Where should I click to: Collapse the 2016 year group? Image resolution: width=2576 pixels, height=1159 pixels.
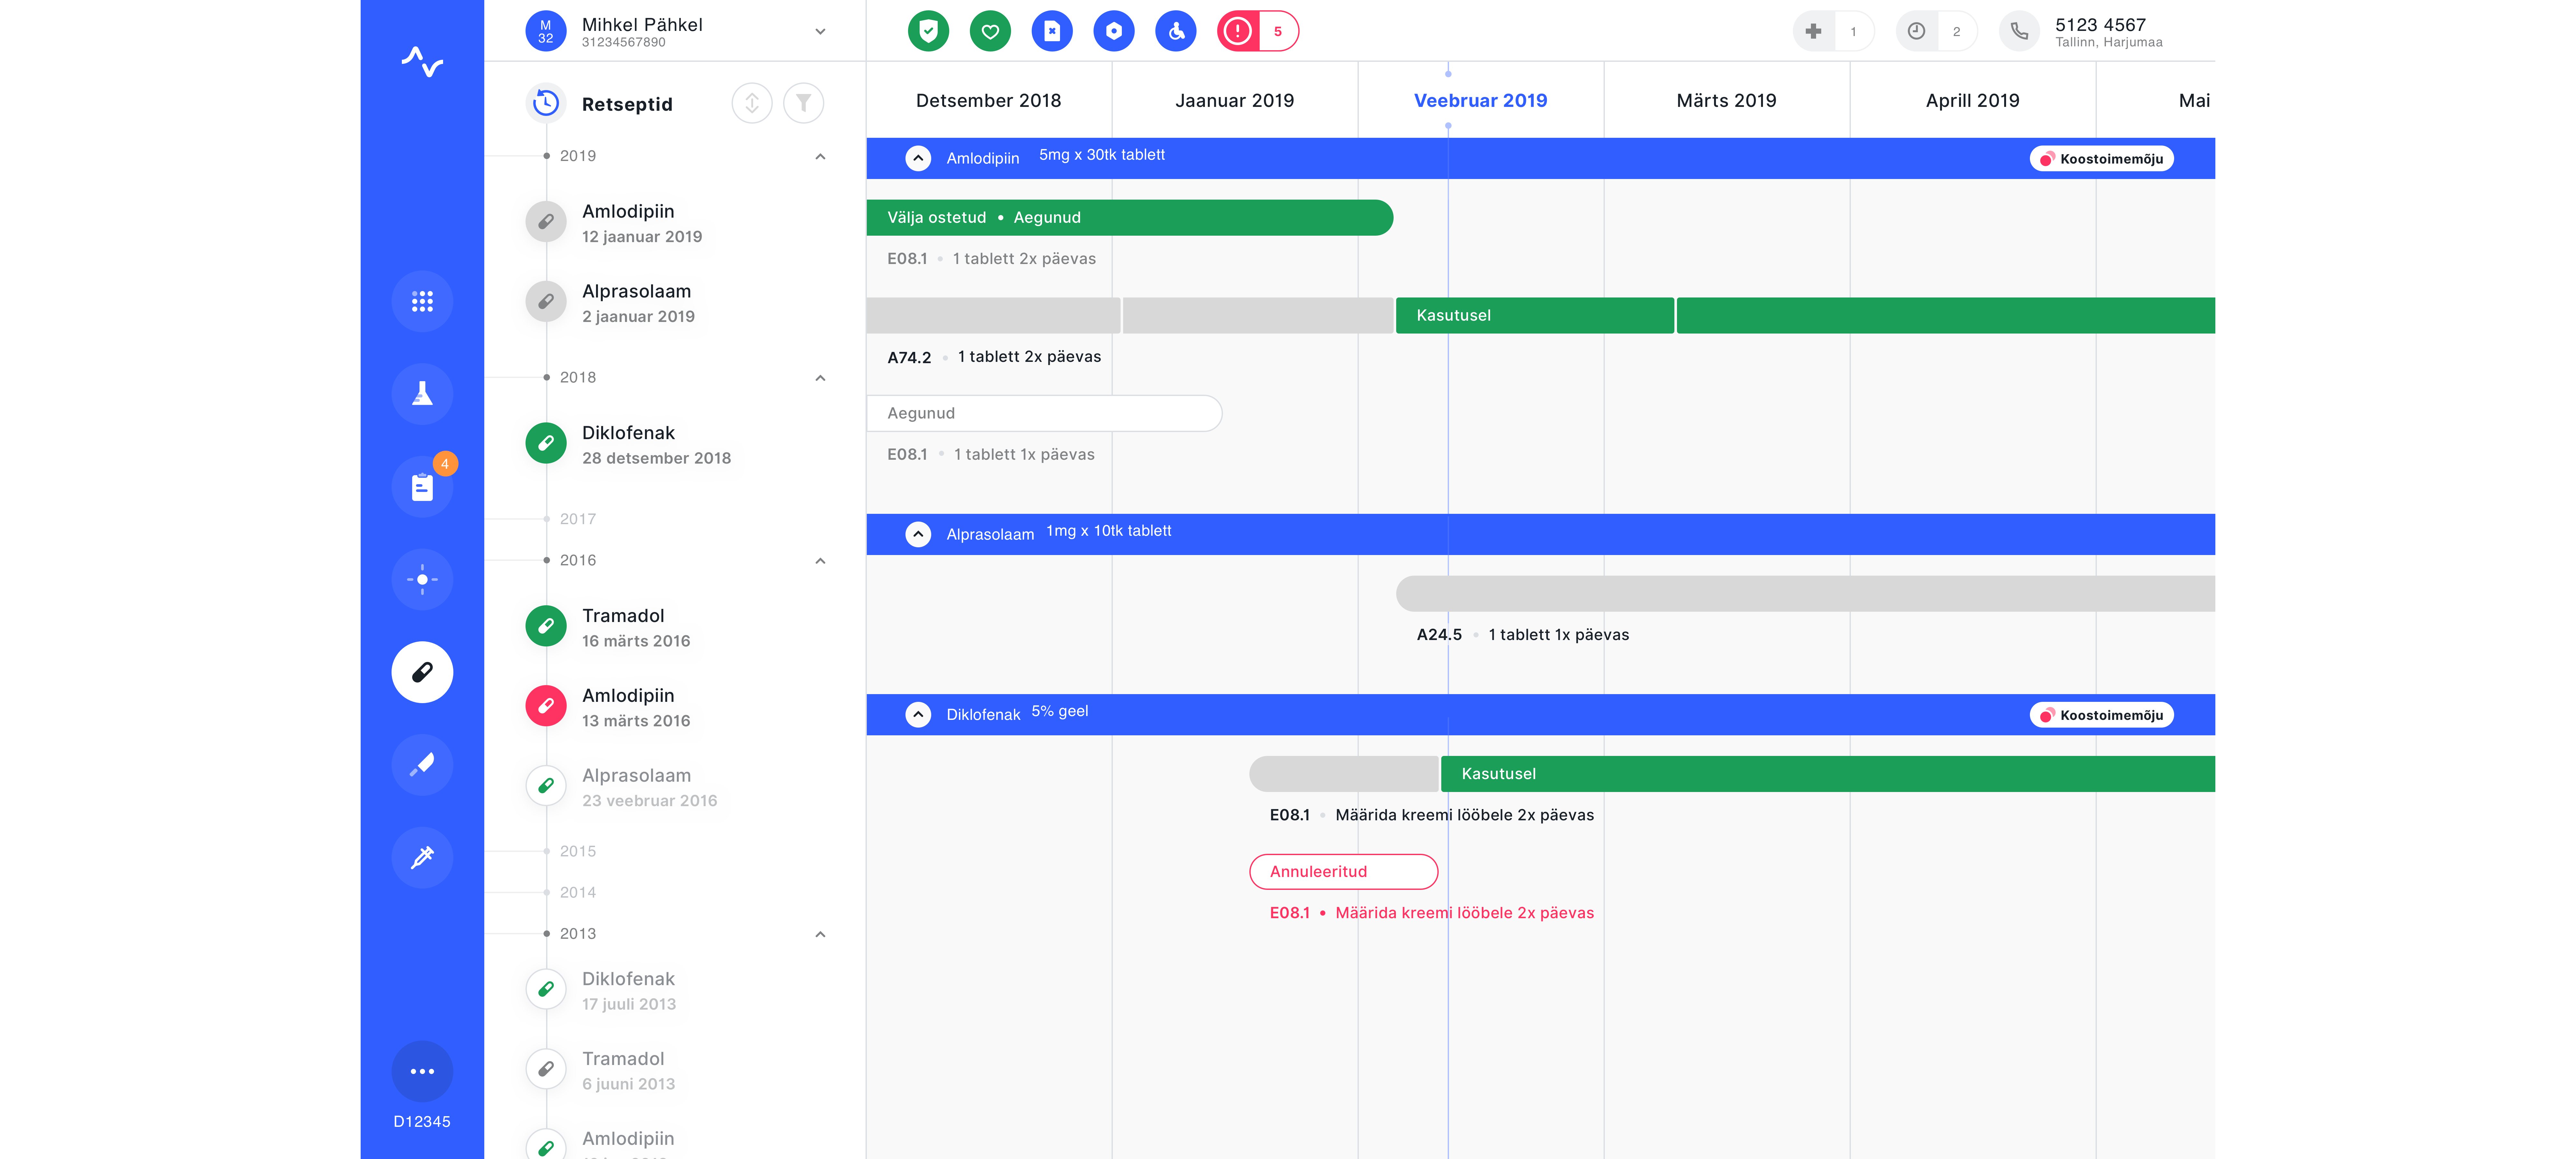click(820, 561)
